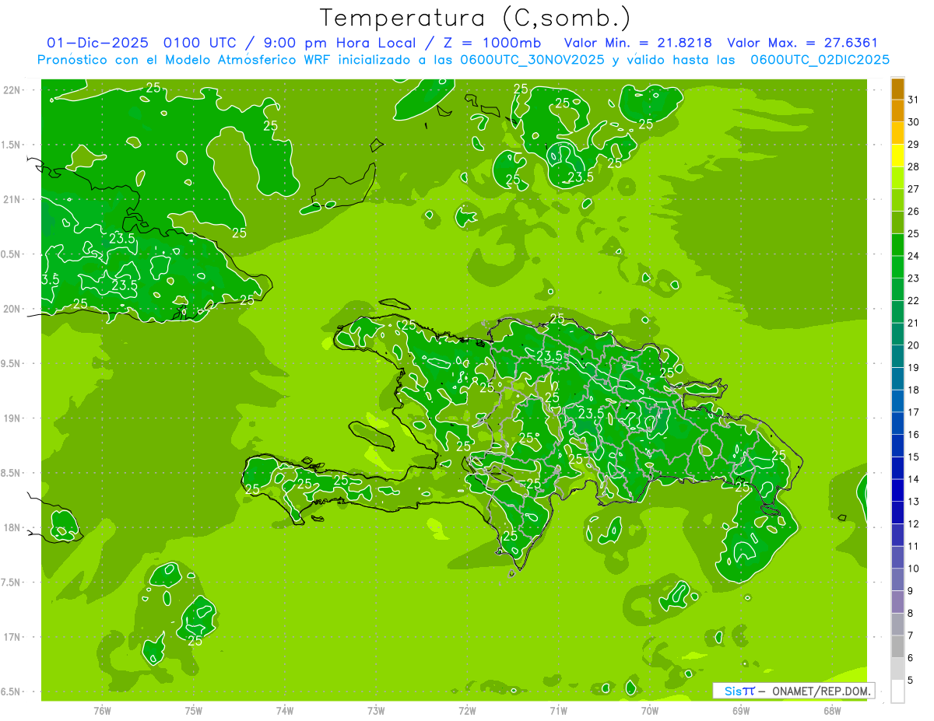The width and height of the screenshot is (934, 721).
Task: Click the '22' colorbar label
Action: [x=914, y=300]
